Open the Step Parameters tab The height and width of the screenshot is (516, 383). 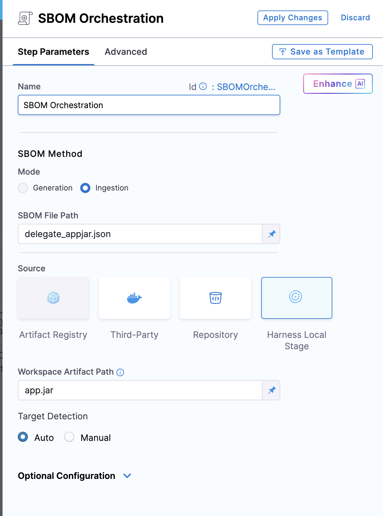[x=53, y=52]
